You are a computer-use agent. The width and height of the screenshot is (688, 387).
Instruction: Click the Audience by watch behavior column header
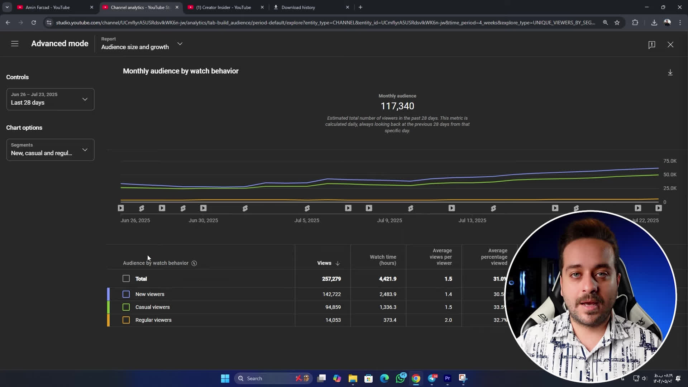click(x=156, y=263)
